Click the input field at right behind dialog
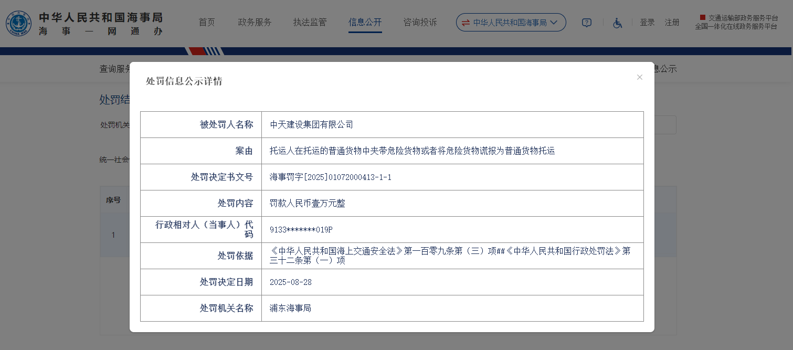793x350 pixels. click(665, 125)
